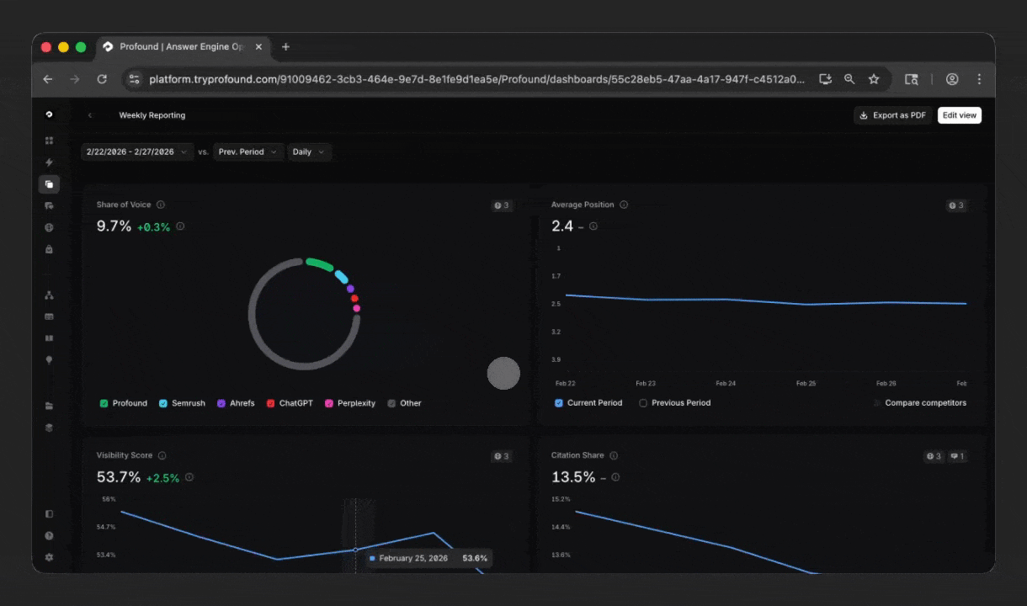The height and width of the screenshot is (606, 1027).
Task: Click the Edit view button
Action: pos(959,115)
